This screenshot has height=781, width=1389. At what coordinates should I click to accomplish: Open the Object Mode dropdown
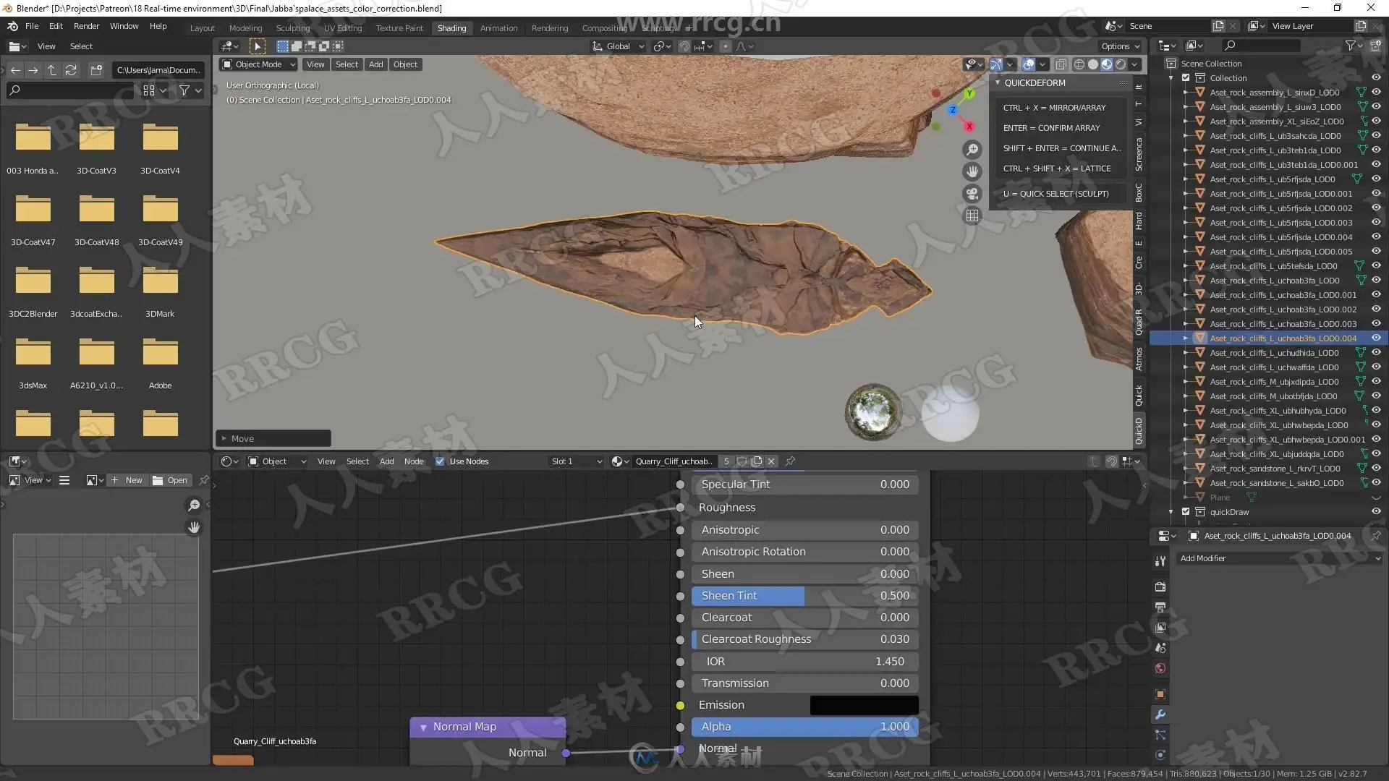pyautogui.click(x=259, y=64)
